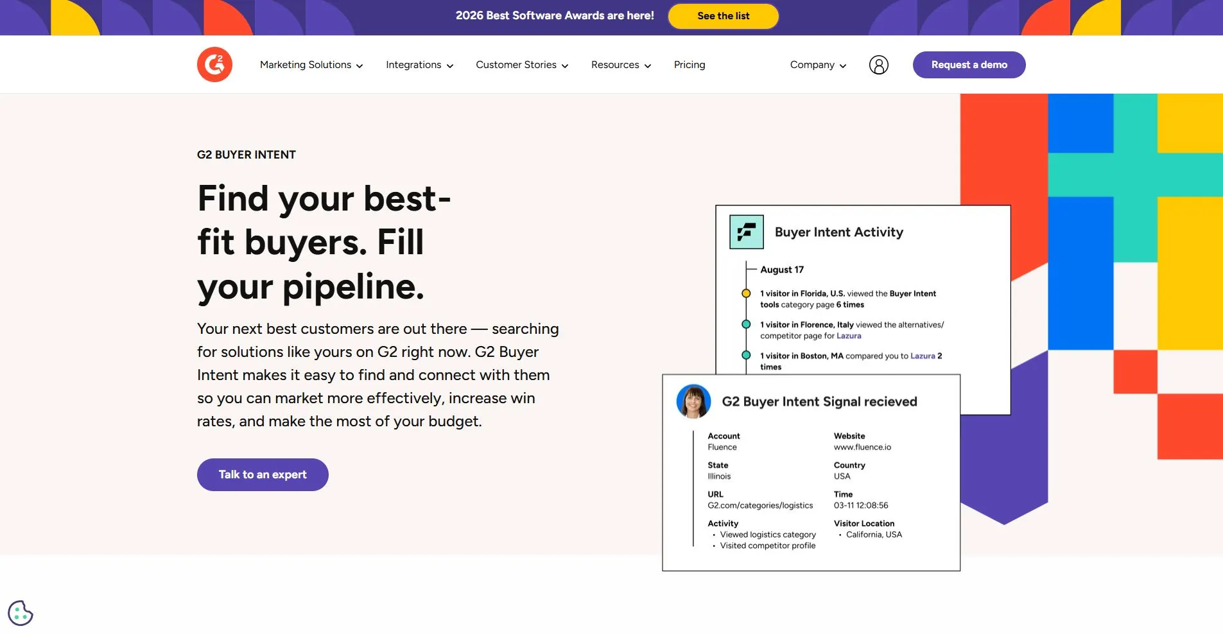This screenshot has height=633, width=1223.
Task: Click the G2 logo icon
Action: (214, 65)
